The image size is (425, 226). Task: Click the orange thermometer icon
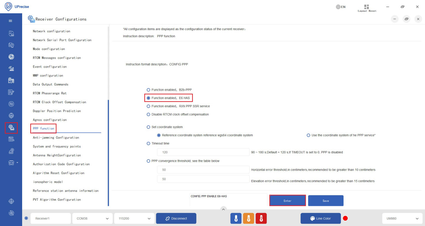pos(249,219)
